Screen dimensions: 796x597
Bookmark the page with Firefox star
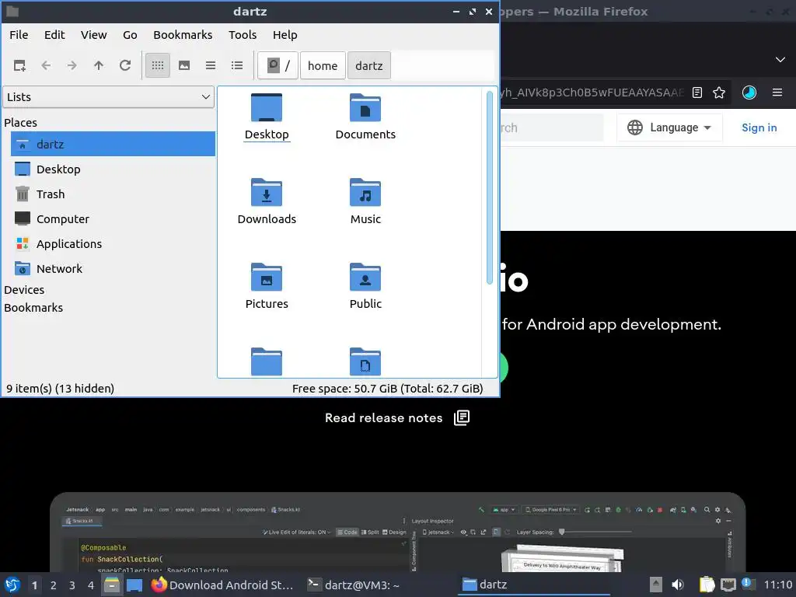[719, 93]
